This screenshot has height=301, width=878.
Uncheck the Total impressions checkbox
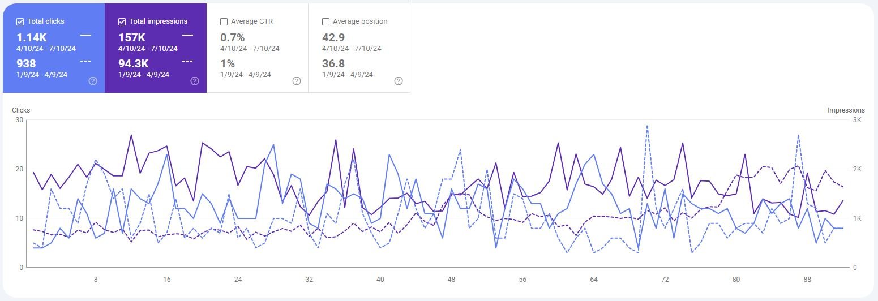tap(122, 21)
